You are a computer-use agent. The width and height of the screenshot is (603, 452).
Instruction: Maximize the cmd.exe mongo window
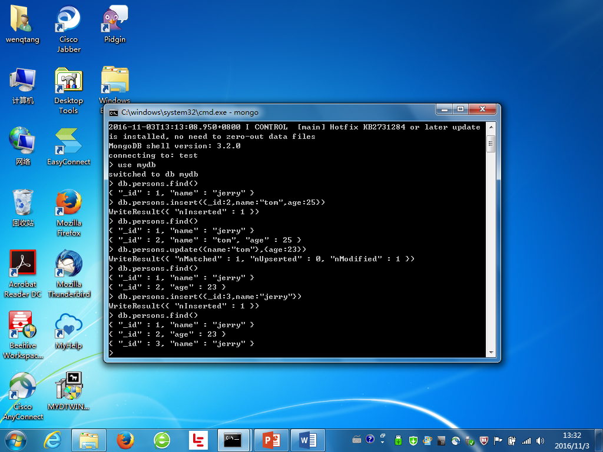(460, 109)
